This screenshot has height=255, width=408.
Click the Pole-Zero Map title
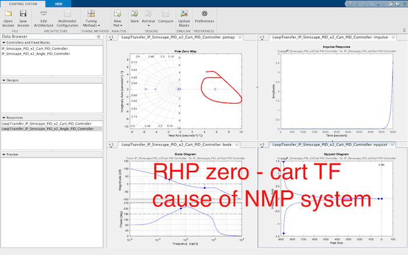[185, 51]
